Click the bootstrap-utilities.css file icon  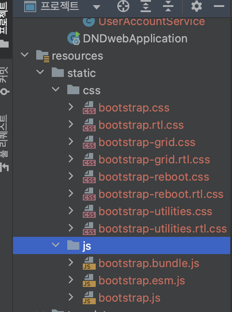coord(89,211)
